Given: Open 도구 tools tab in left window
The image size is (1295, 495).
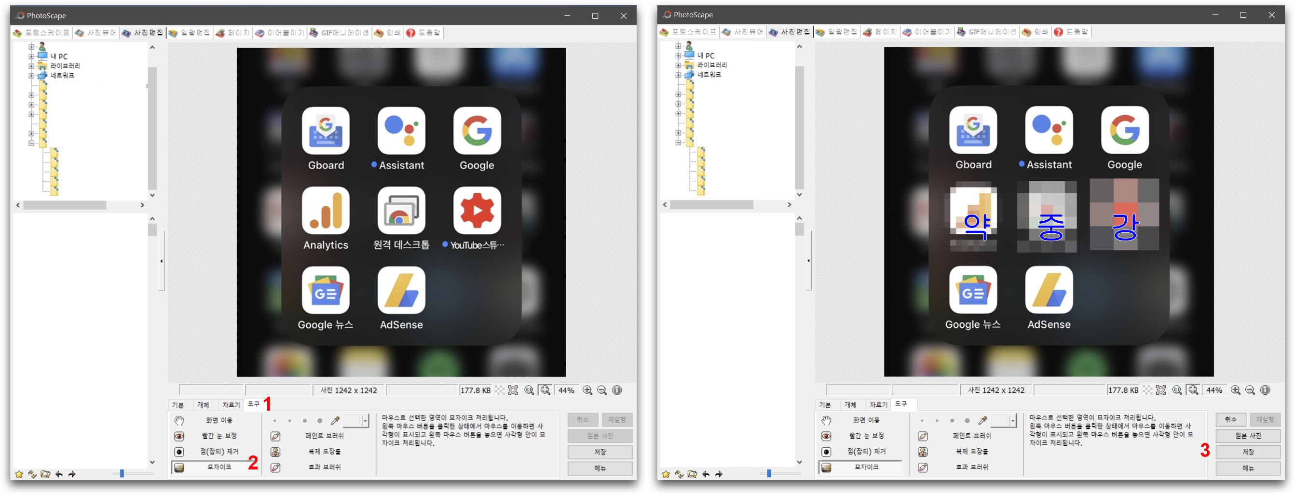Looking at the screenshot, I should 254,404.
